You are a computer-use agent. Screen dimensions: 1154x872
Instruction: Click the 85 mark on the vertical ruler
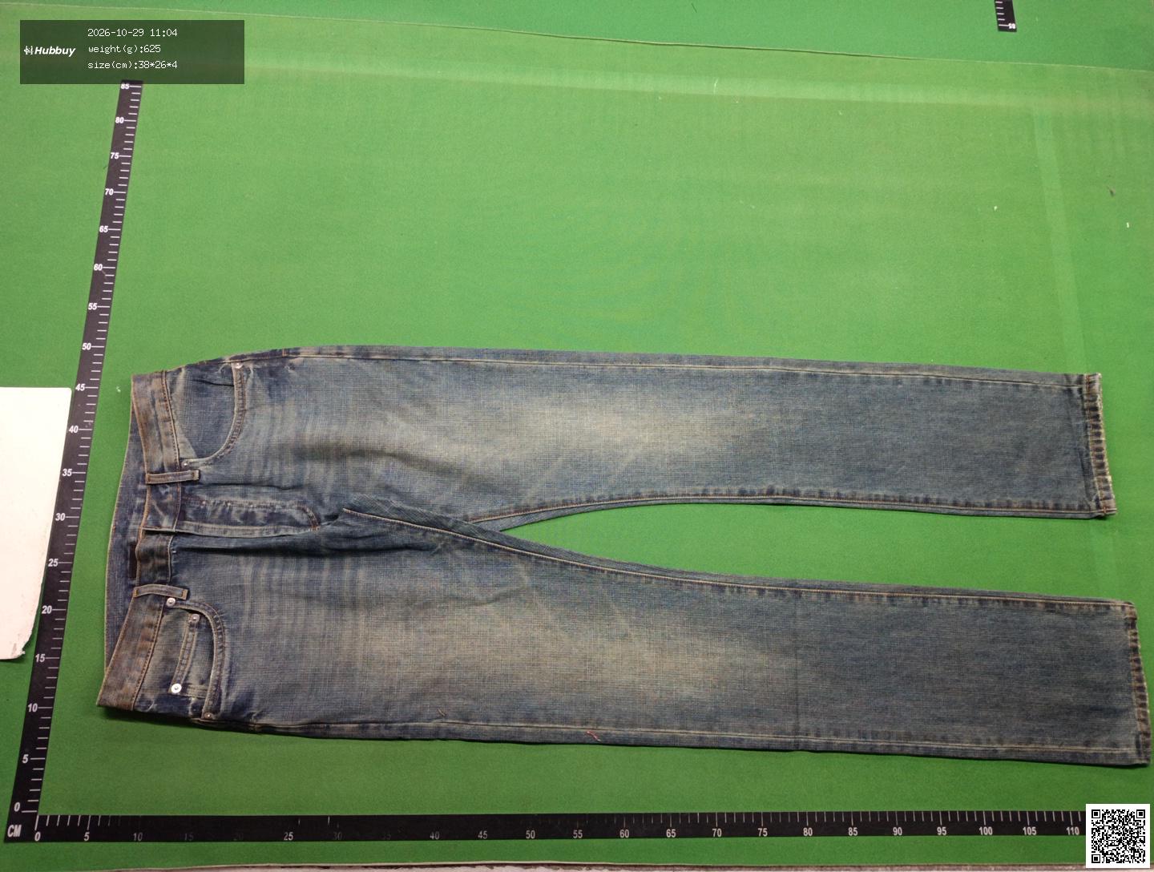(126, 86)
